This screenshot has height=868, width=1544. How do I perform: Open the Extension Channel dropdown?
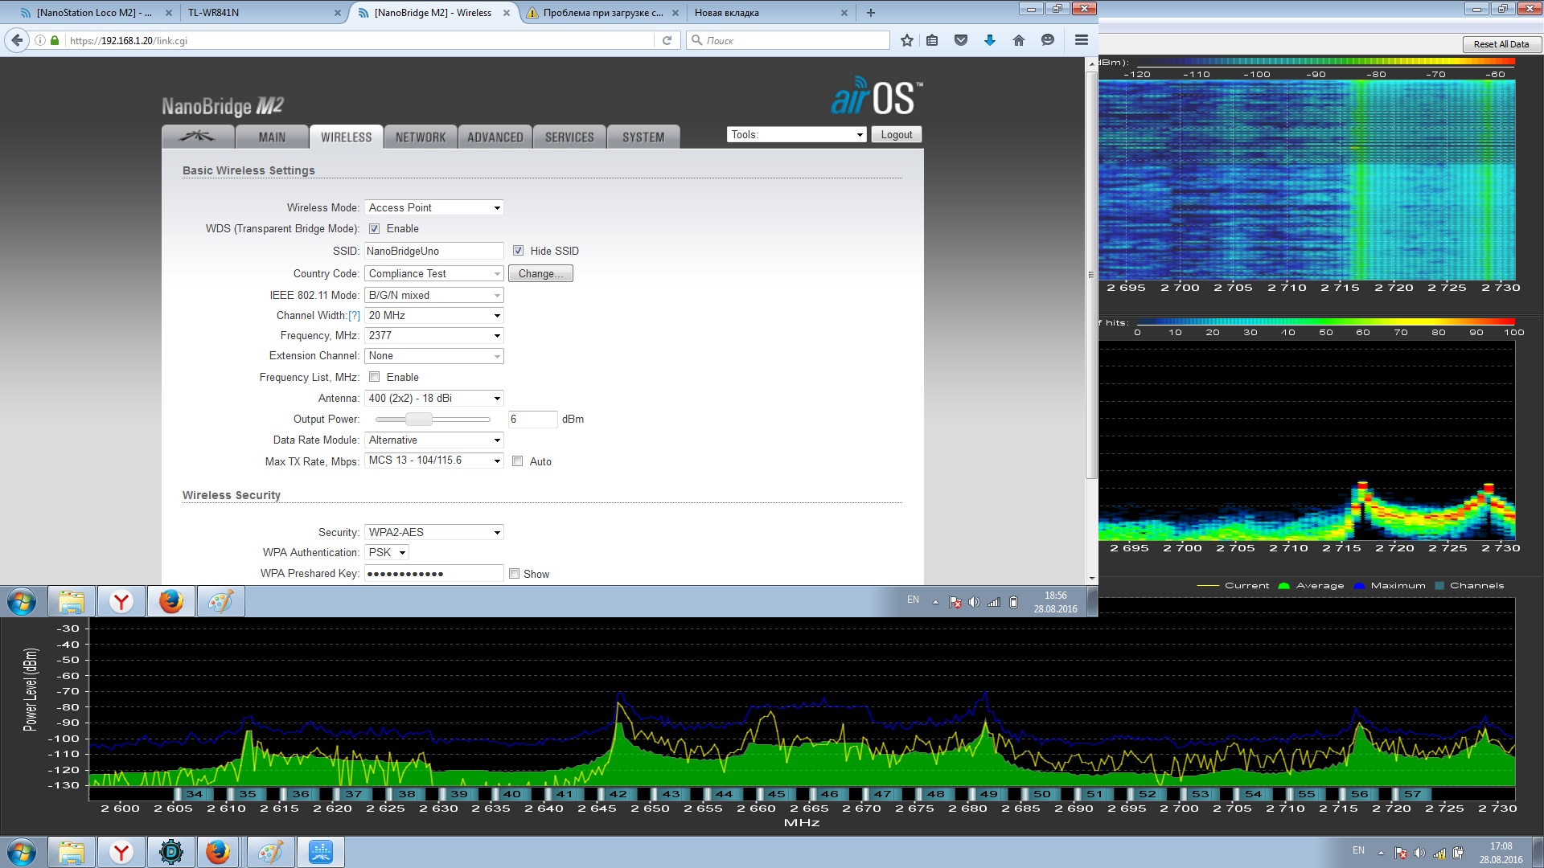click(x=434, y=355)
